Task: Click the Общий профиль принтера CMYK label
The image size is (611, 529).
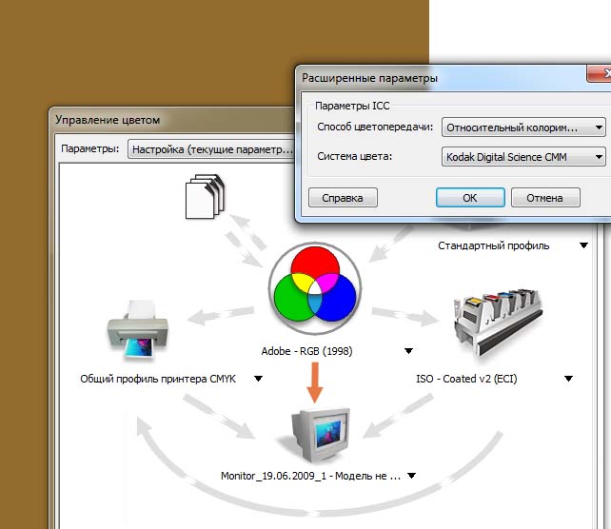Action: point(158,379)
